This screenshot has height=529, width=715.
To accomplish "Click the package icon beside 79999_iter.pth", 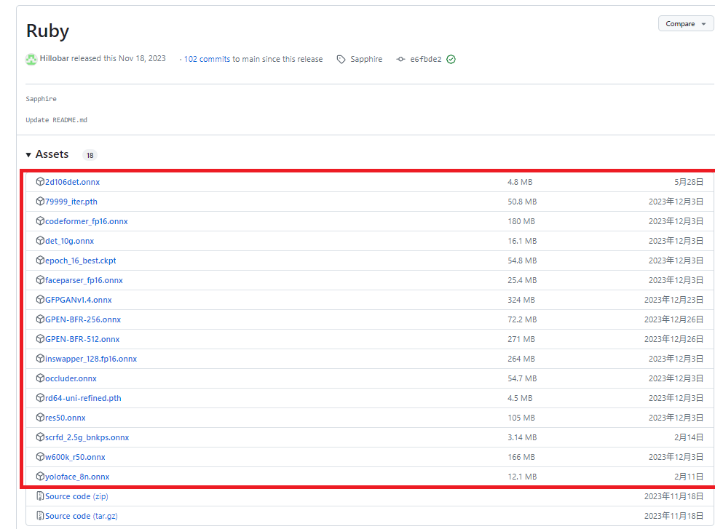I will coord(40,202).
